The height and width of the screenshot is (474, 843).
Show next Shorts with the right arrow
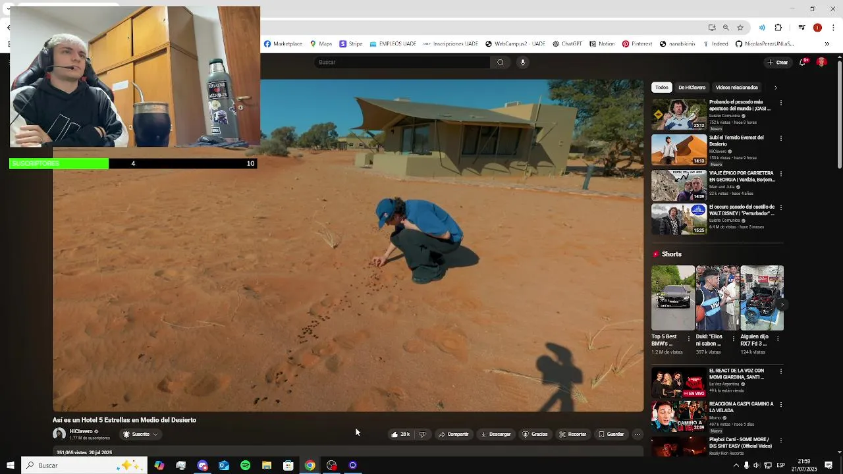(781, 305)
